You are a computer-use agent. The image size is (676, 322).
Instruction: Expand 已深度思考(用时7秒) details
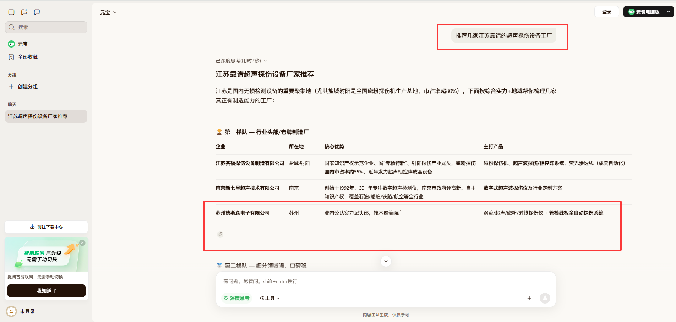241,61
